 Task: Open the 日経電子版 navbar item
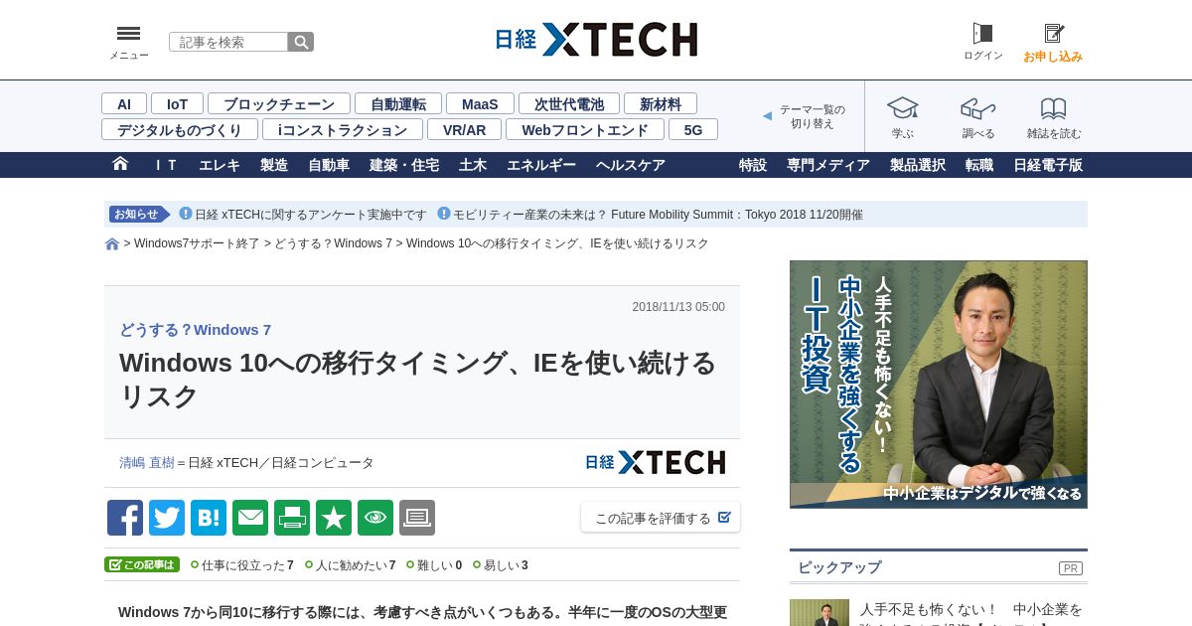pyautogui.click(x=1048, y=165)
